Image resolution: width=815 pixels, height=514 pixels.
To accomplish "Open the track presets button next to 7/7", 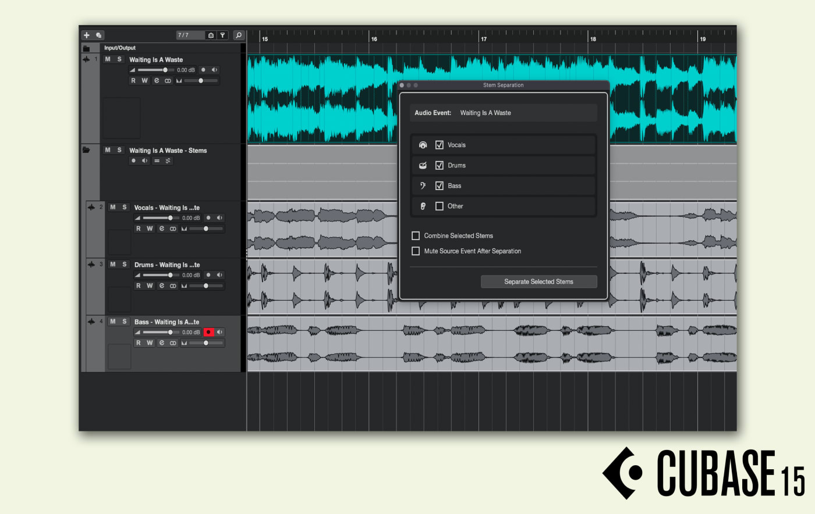I will (211, 35).
